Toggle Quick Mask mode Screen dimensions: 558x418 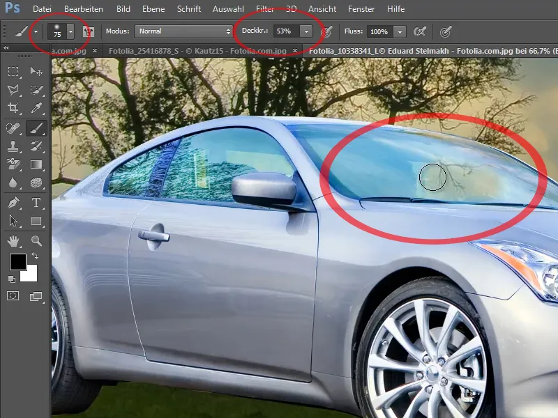[x=13, y=296]
